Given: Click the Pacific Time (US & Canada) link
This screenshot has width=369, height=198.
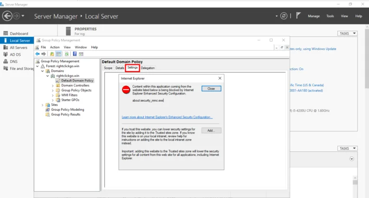Looking at the screenshot, I should [x=307, y=85].
